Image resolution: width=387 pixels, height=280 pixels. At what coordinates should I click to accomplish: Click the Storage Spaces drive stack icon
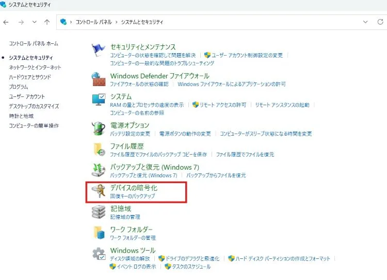98,212
